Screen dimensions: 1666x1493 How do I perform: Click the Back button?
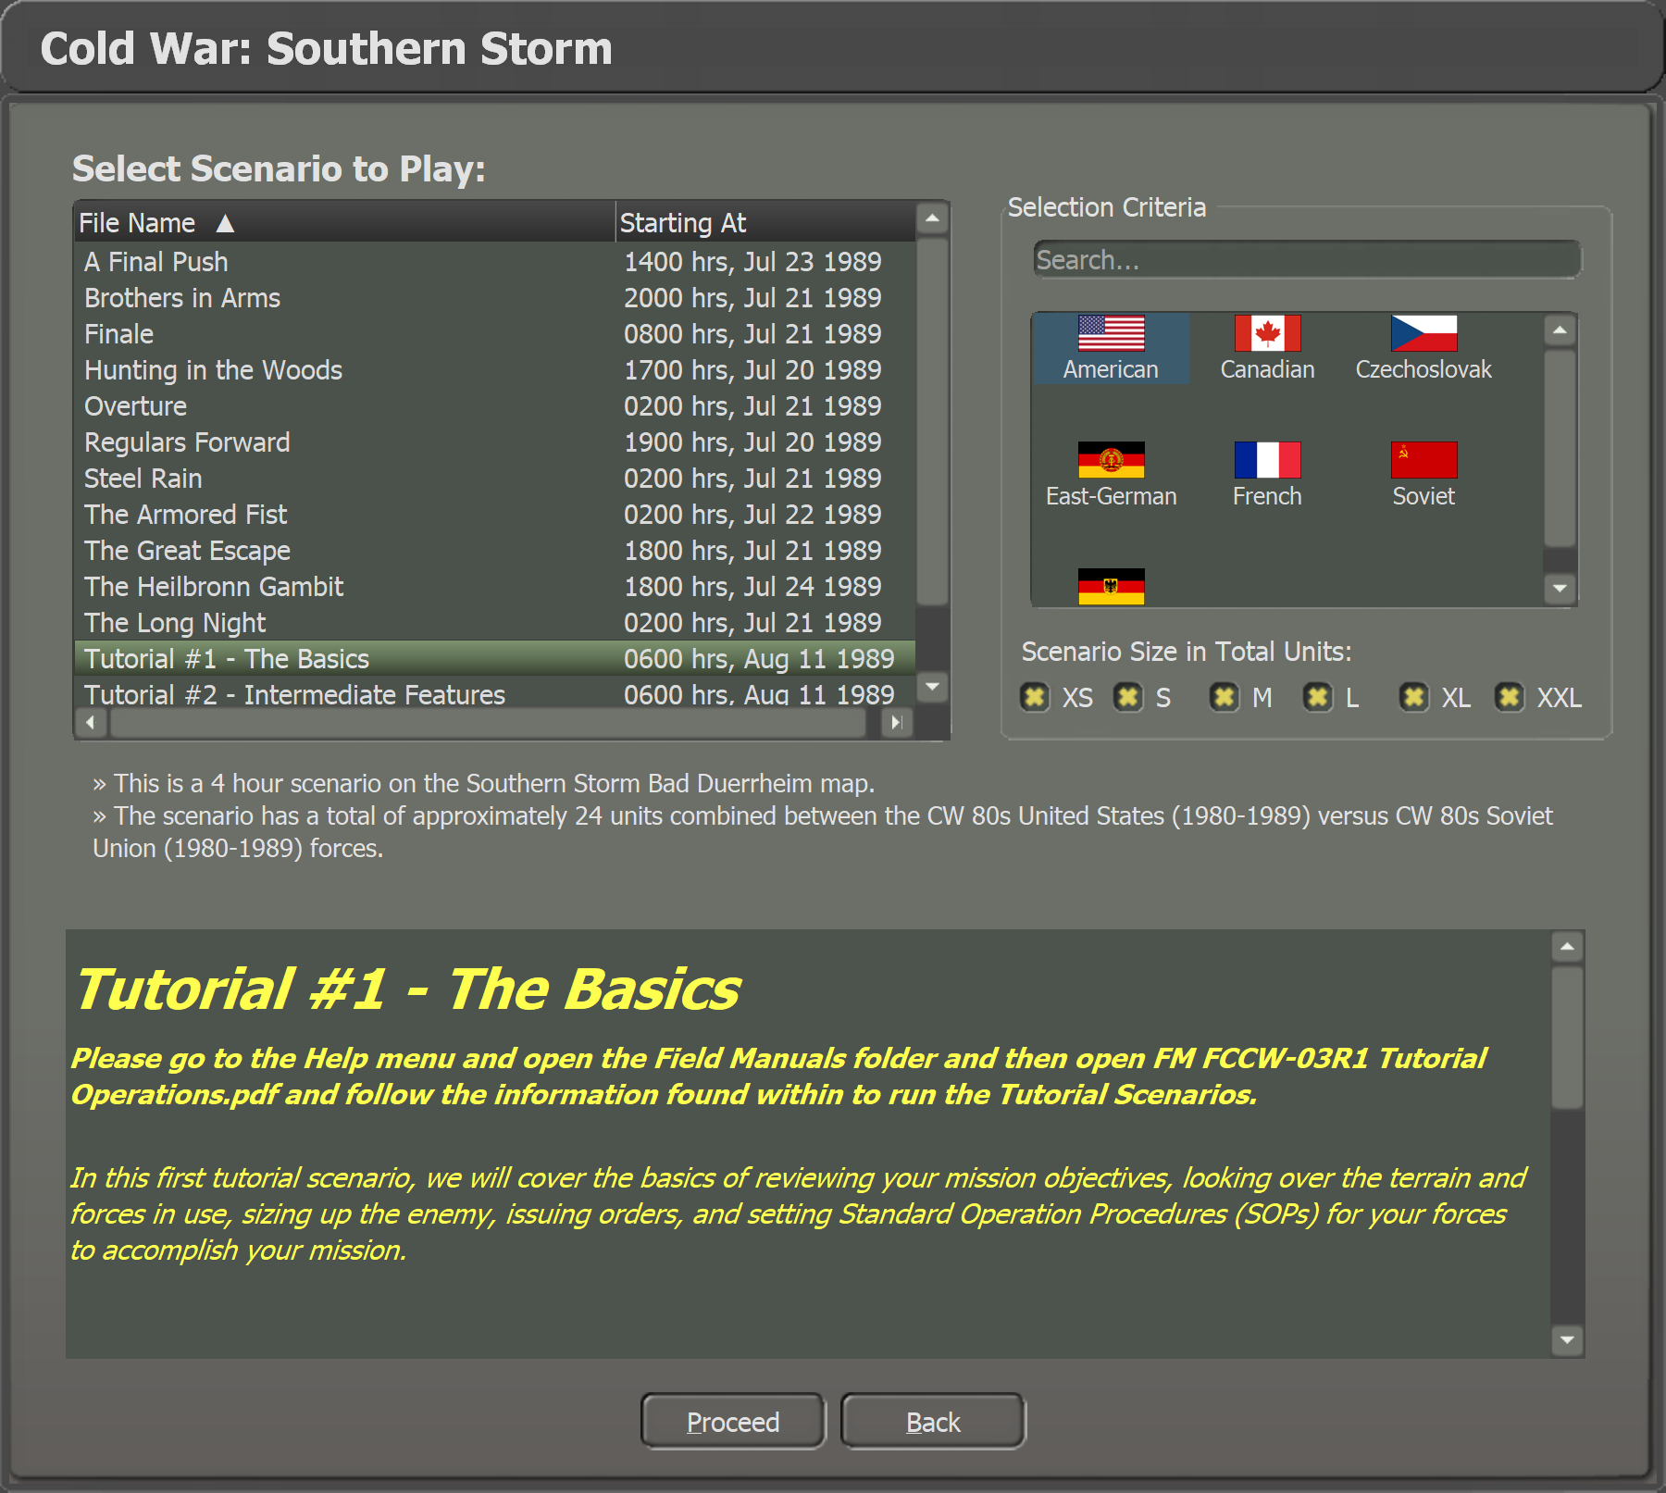pyautogui.click(x=933, y=1421)
